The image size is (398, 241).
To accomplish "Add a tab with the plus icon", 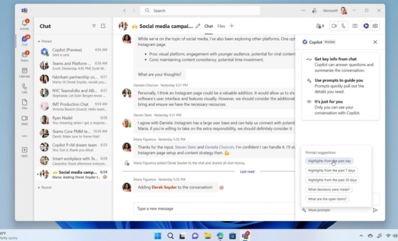I will point(232,26).
